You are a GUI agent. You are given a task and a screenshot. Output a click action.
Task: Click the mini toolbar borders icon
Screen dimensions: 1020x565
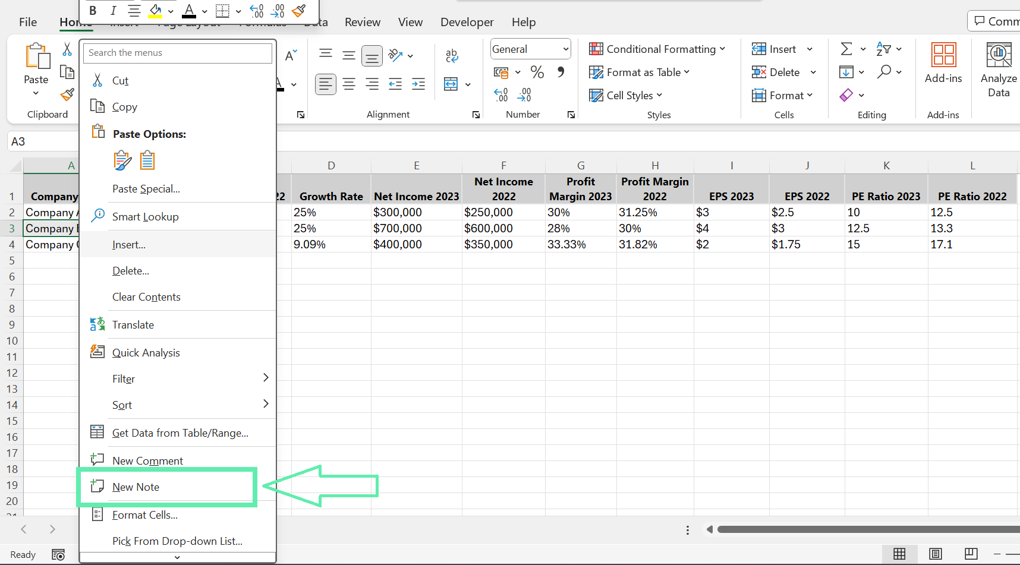coord(222,11)
